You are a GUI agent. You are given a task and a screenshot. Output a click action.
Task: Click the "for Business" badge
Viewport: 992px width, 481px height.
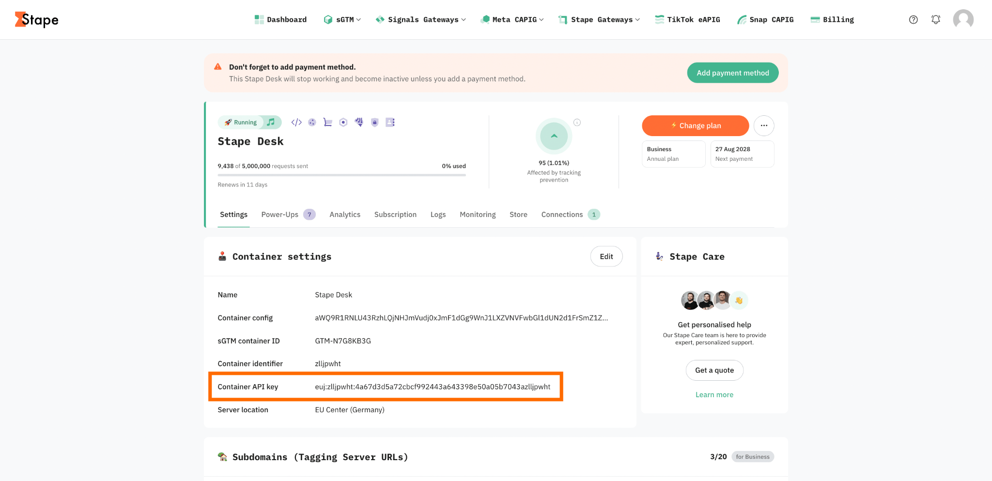point(753,457)
